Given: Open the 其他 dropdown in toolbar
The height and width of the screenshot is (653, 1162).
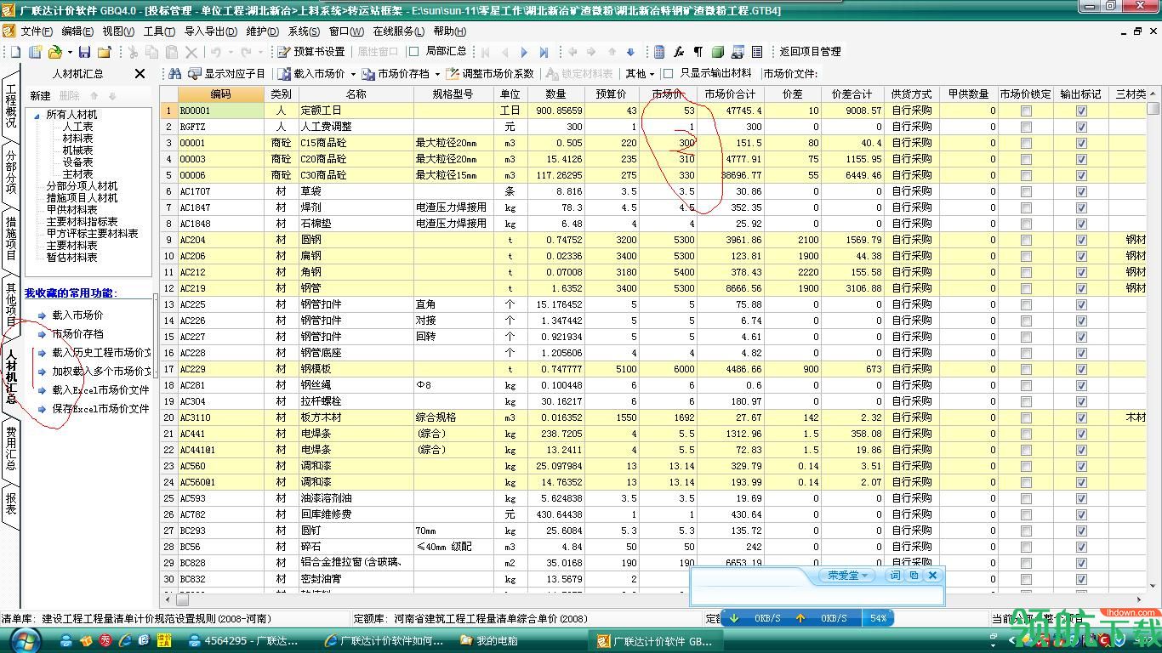Looking at the screenshot, I should (x=641, y=74).
